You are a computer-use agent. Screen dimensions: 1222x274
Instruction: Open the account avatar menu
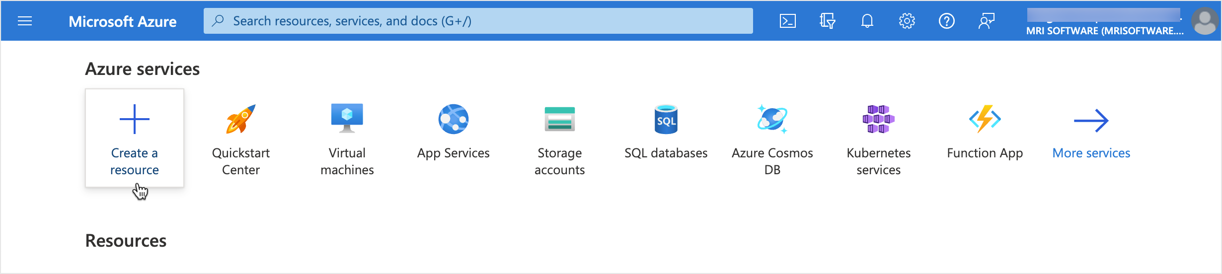point(1206,21)
